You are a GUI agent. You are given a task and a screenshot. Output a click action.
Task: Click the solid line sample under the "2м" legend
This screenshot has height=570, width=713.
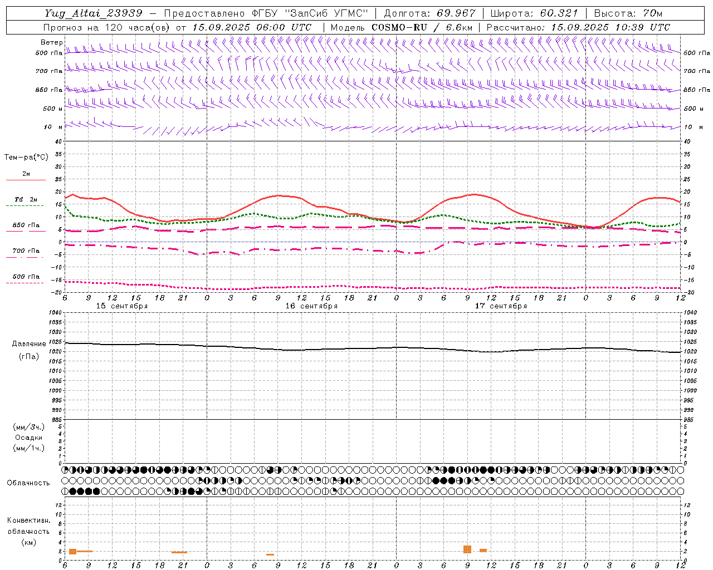(x=26, y=180)
